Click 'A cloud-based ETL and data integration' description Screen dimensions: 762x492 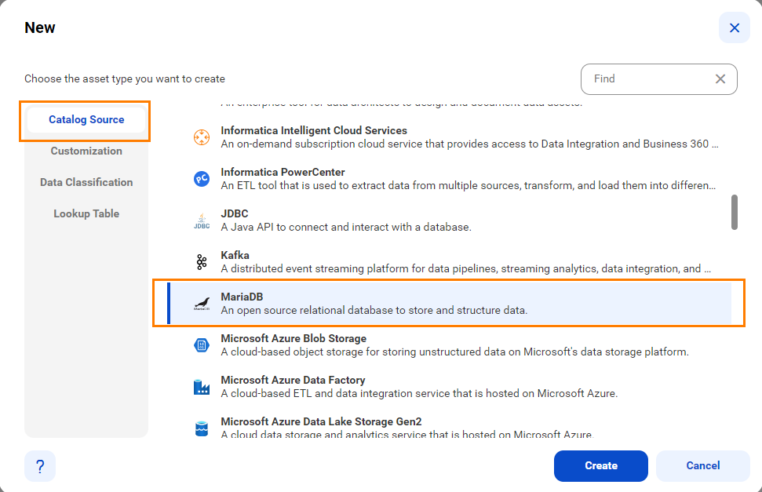click(x=419, y=393)
